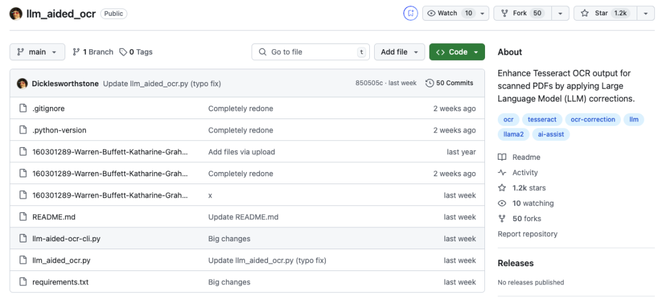
Task: Open the llm_aided_ocr.py file
Action: click(61, 261)
